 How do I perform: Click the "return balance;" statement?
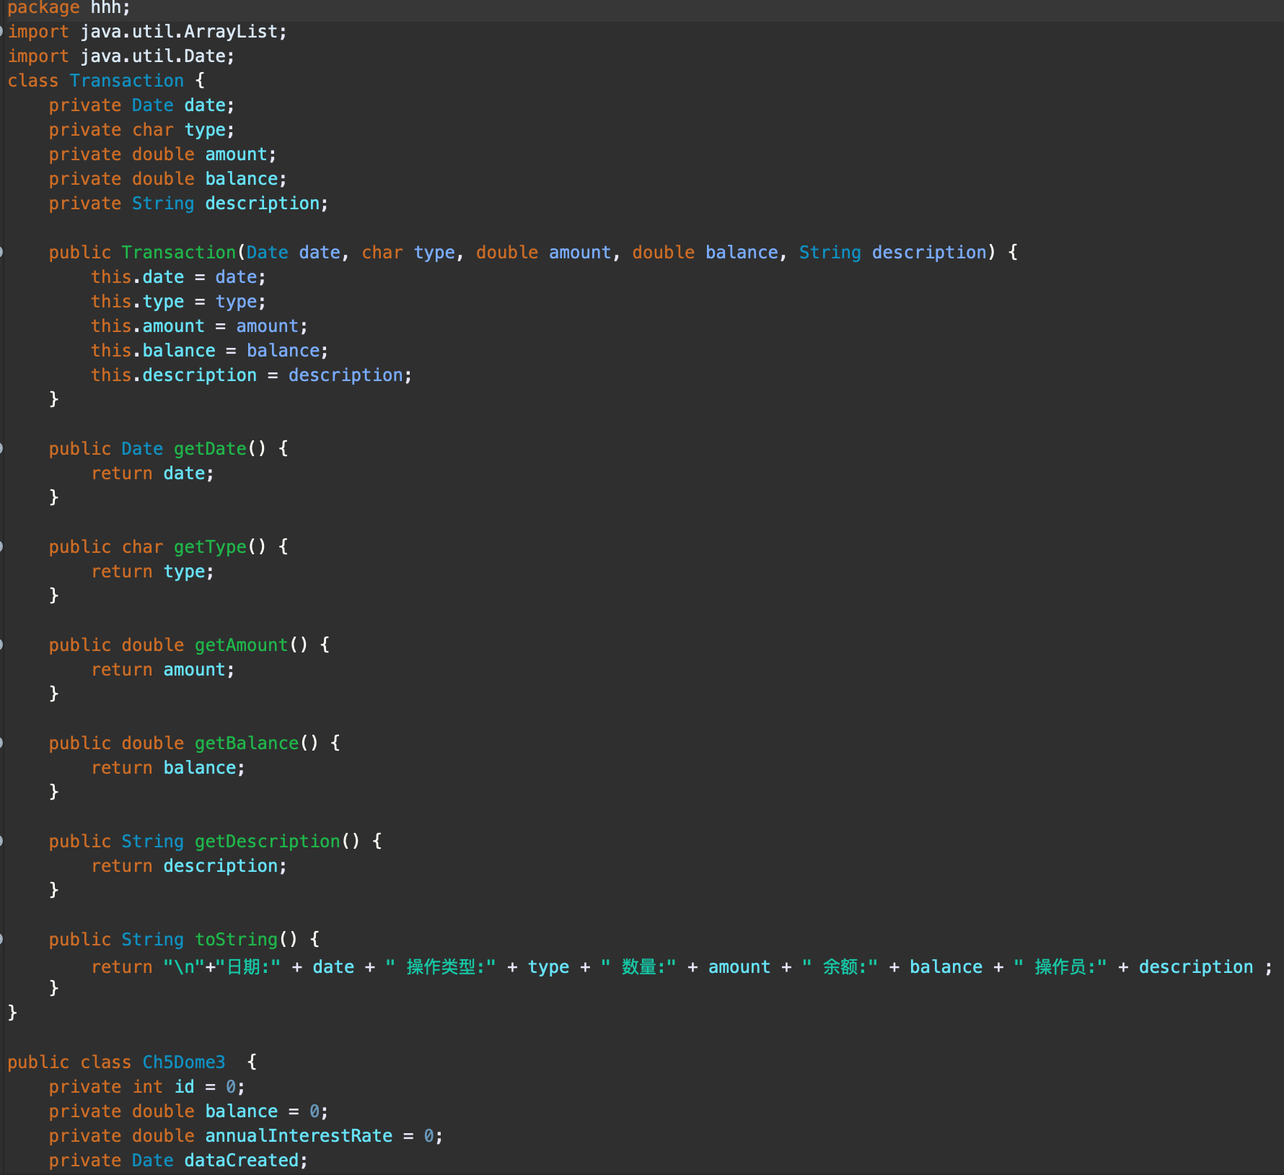pyautogui.click(x=168, y=768)
